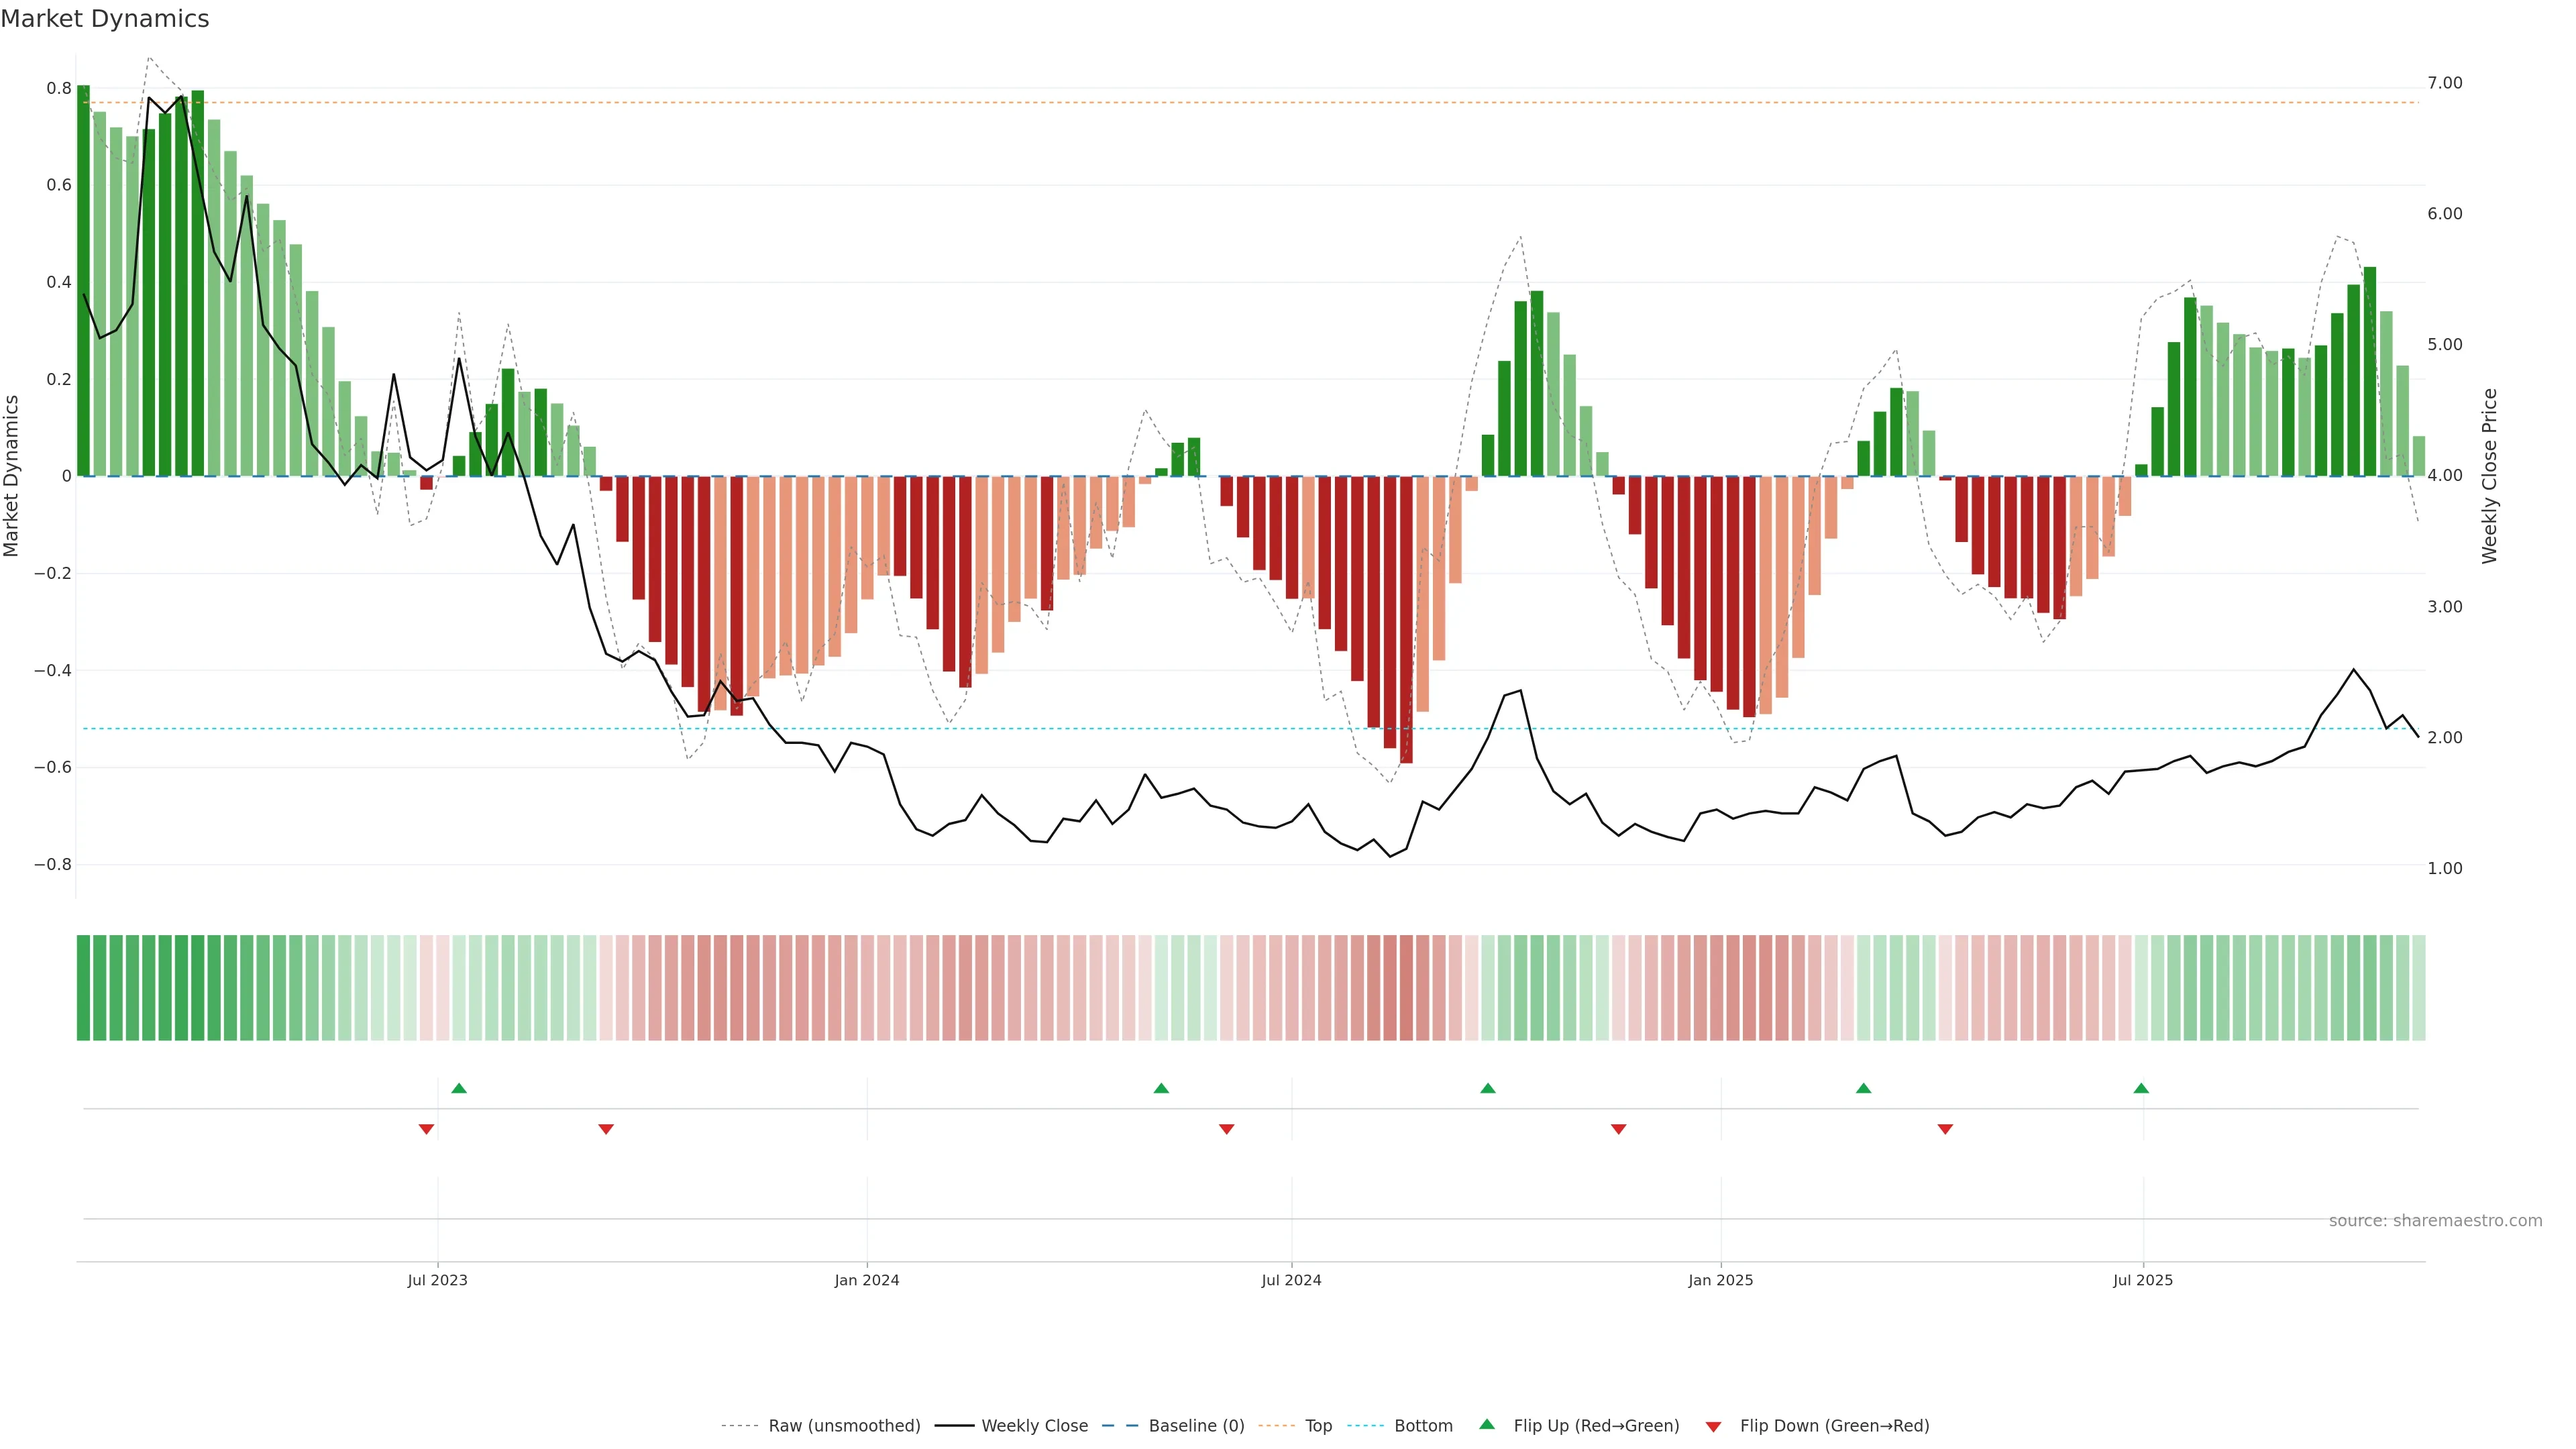Click the leftmost dark green heatmap strip cell
This screenshot has height=1449, width=2576.
[x=83, y=988]
